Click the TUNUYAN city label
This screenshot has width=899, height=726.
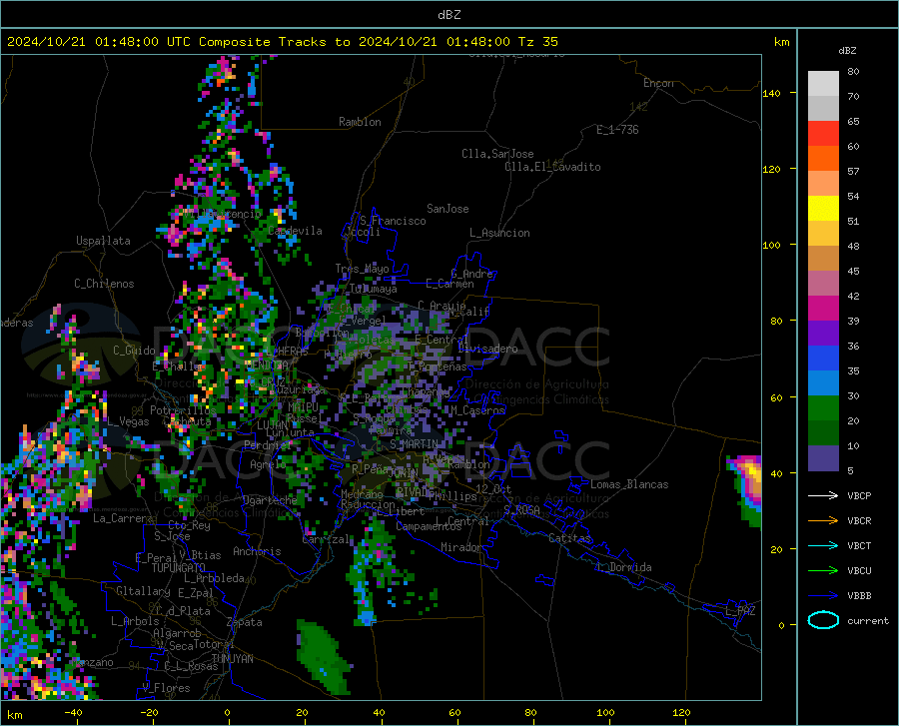tap(232, 659)
